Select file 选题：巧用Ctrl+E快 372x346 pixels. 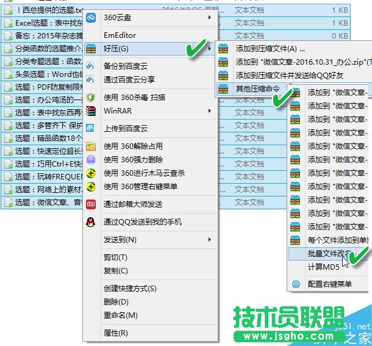pyautogui.click(x=49, y=164)
